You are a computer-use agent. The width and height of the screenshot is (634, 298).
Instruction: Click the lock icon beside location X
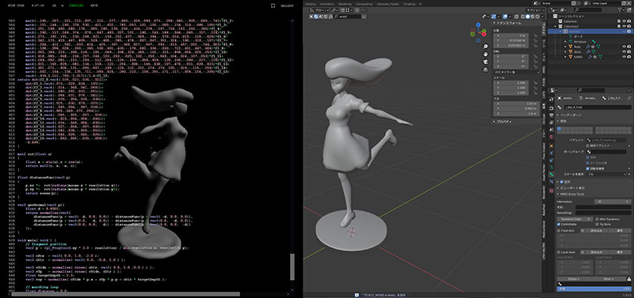[x=536, y=36]
